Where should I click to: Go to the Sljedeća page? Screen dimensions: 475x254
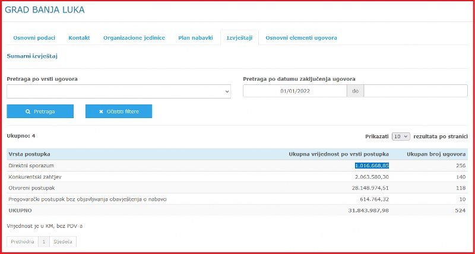pos(63,242)
